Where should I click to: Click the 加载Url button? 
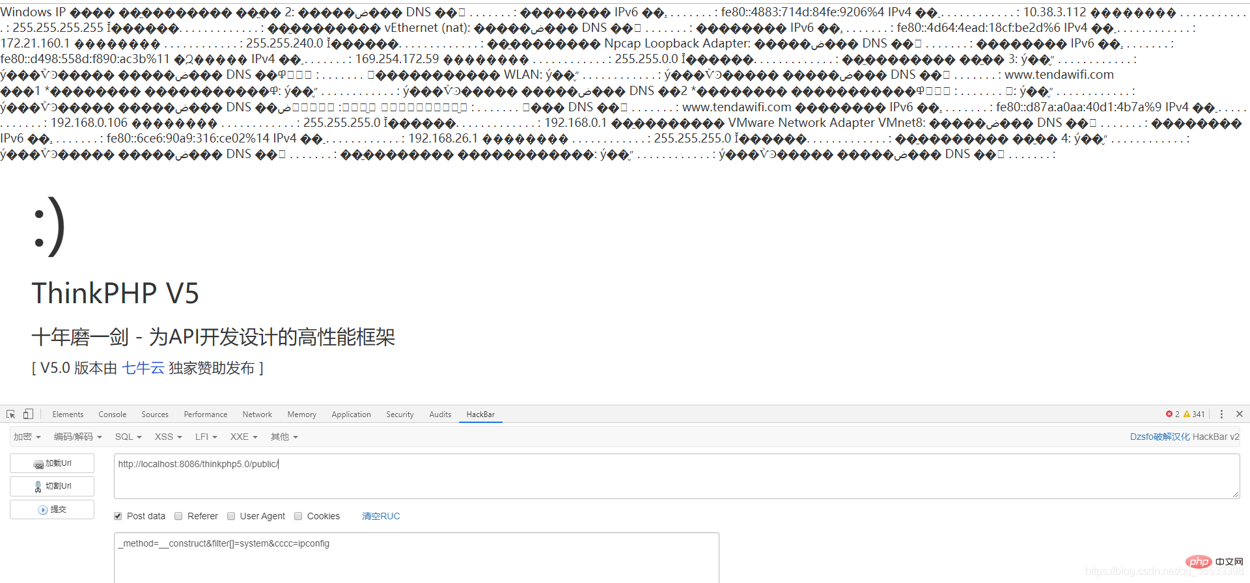pos(52,463)
